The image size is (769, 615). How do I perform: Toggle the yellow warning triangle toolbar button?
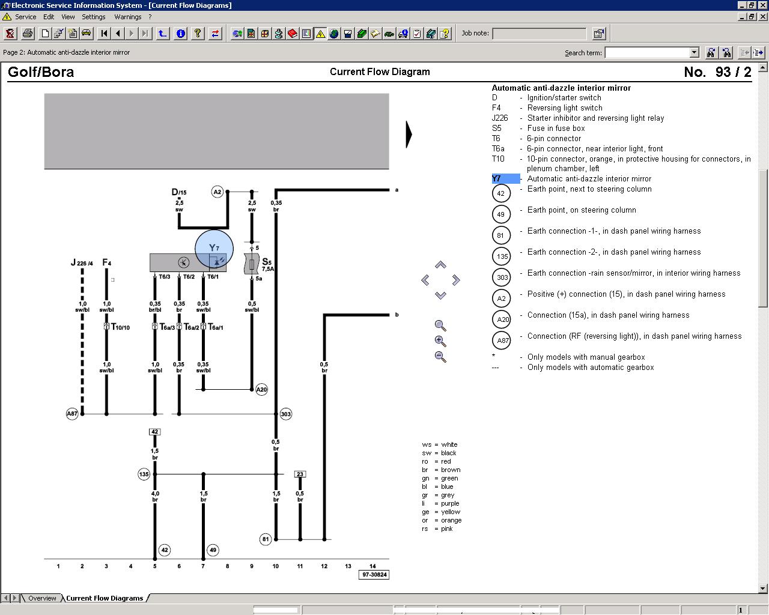320,34
